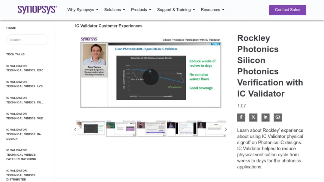The width and height of the screenshot is (324, 182).
Task: Expand the Solutions menu
Action: pos(115,10)
